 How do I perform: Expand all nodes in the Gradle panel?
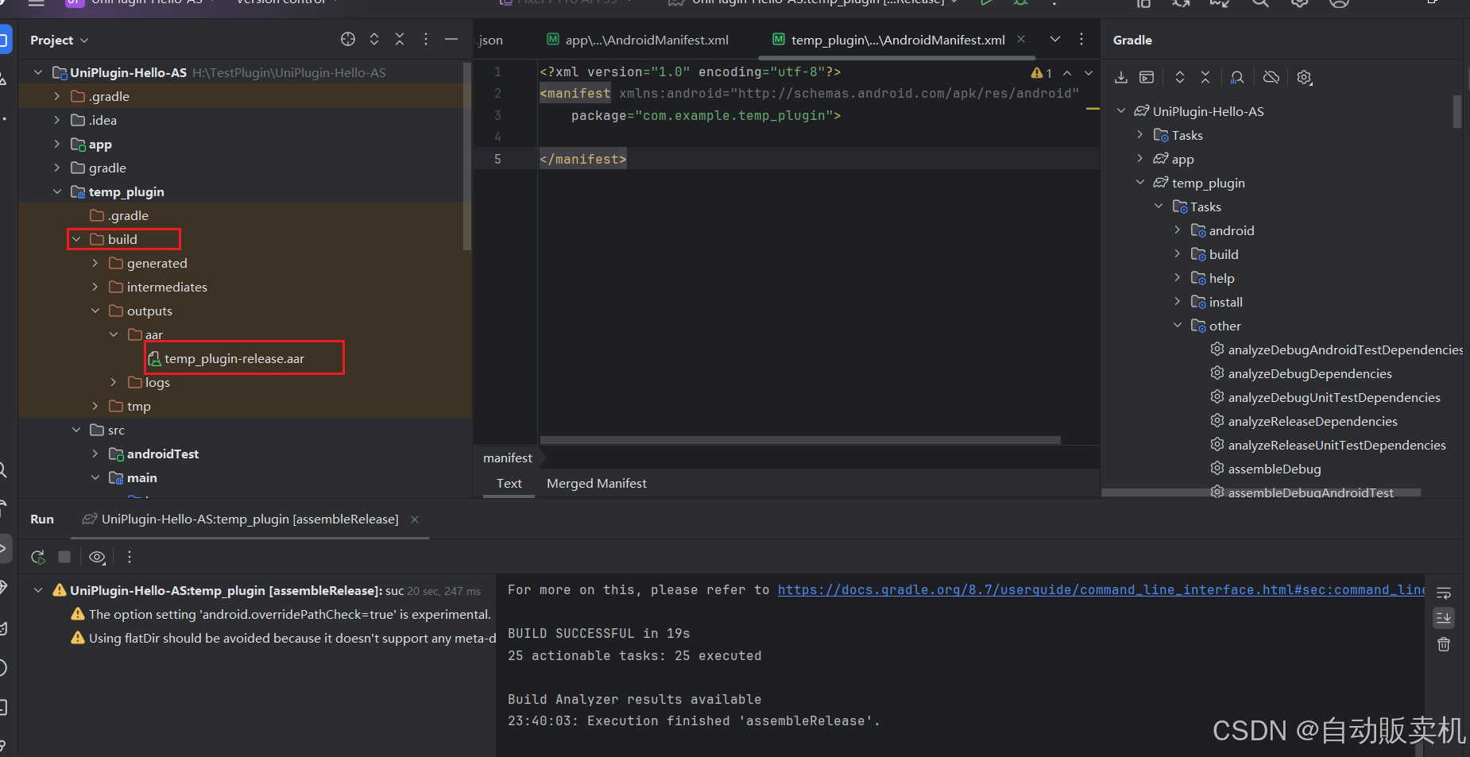click(1180, 77)
